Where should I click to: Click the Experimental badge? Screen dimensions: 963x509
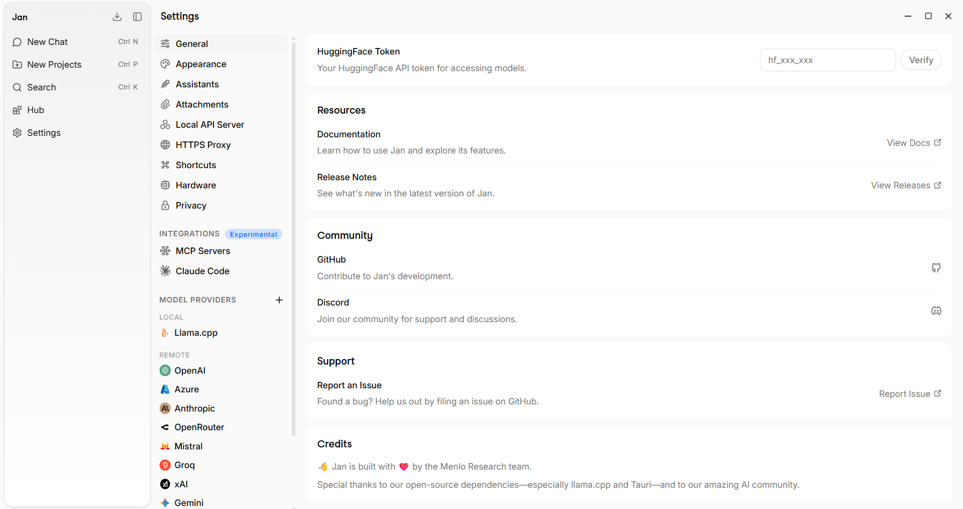[254, 234]
